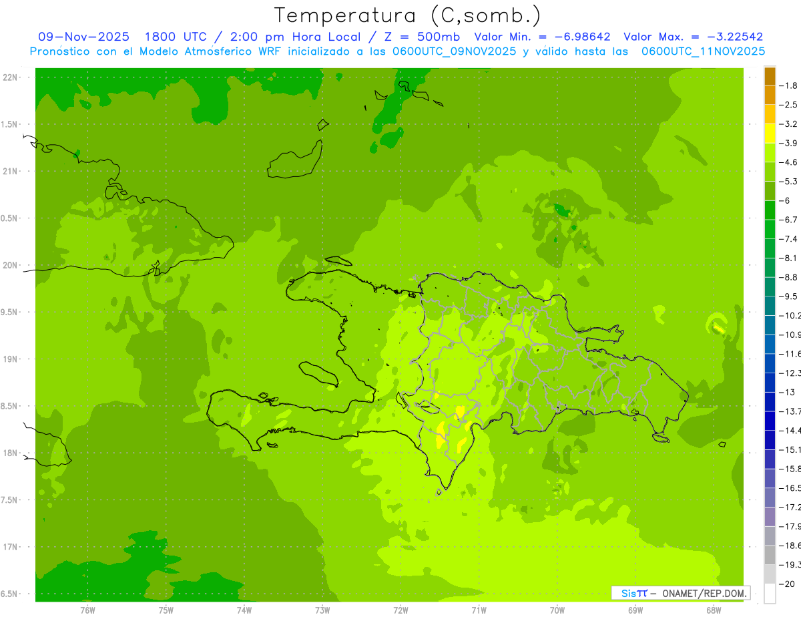Image resolution: width=801 pixels, height=619 pixels.
Task: Click the title text 'Temperatura (C,somb.)'
Action: (407, 15)
